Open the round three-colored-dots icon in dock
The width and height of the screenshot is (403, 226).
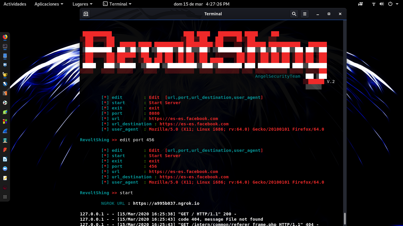pyautogui.click(x=5, y=103)
